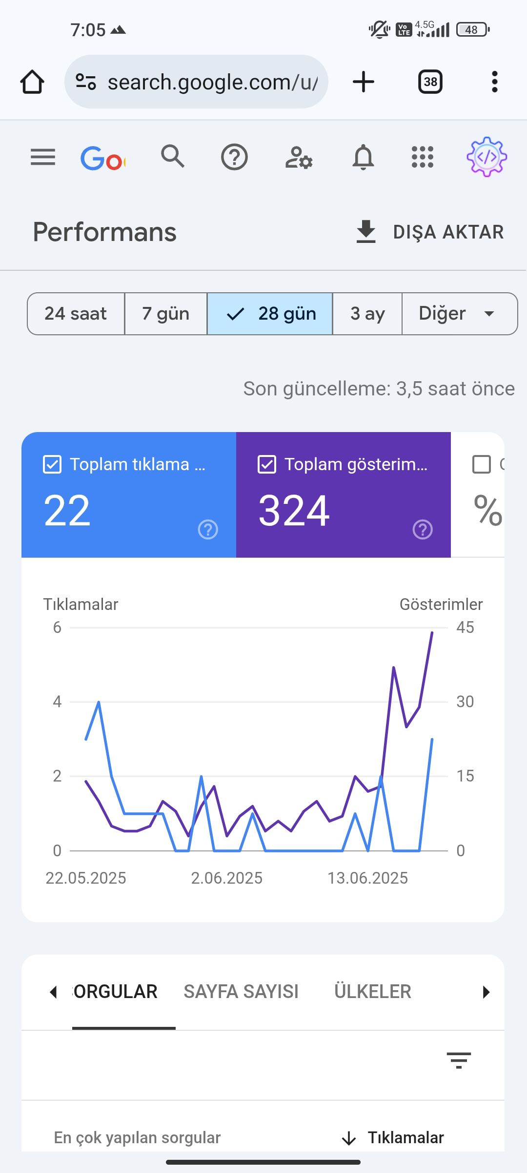
Task: Expand the Diğer date range dropdown
Action: click(460, 314)
